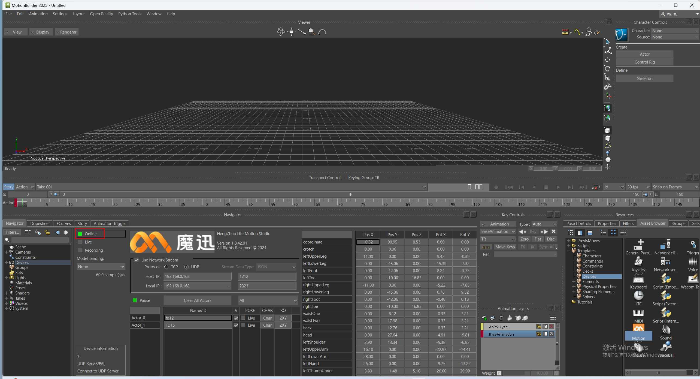This screenshot has width=700, height=379.
Task: Click the Clear All Actors button
Action: click(197, 300)
